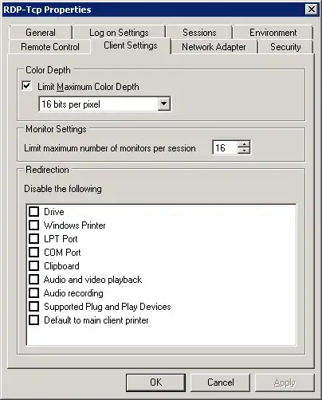Tick the LPT Port checkbox
Viewport: 322px width, 400px height.
coord(33,239)
